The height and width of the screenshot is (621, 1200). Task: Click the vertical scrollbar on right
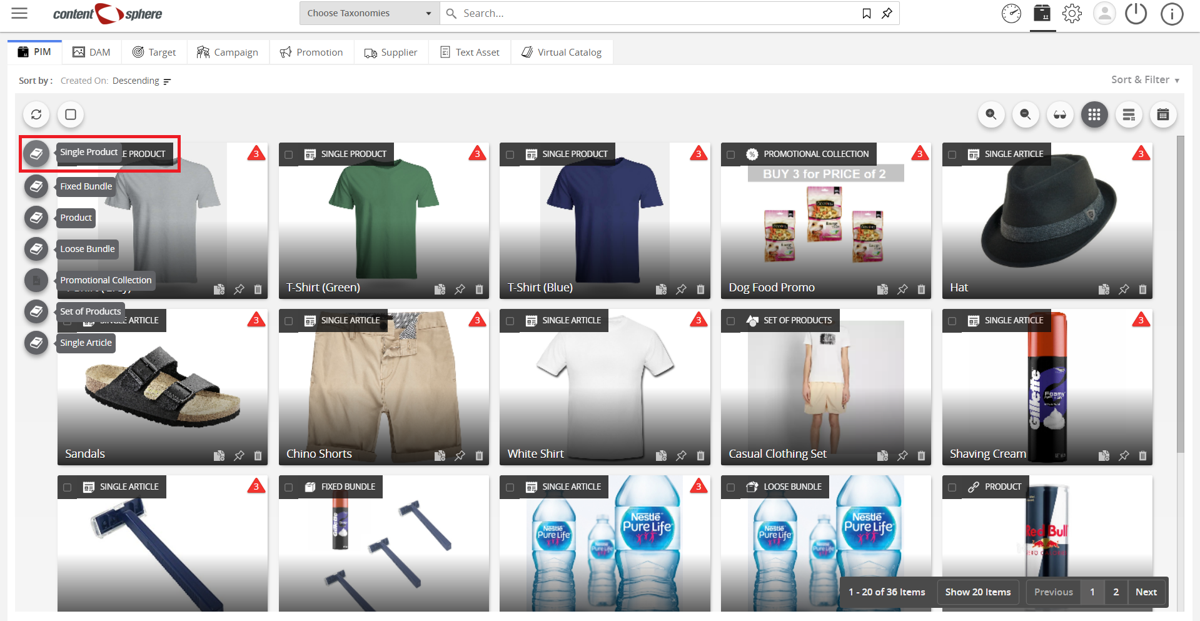pos(1181,294)
